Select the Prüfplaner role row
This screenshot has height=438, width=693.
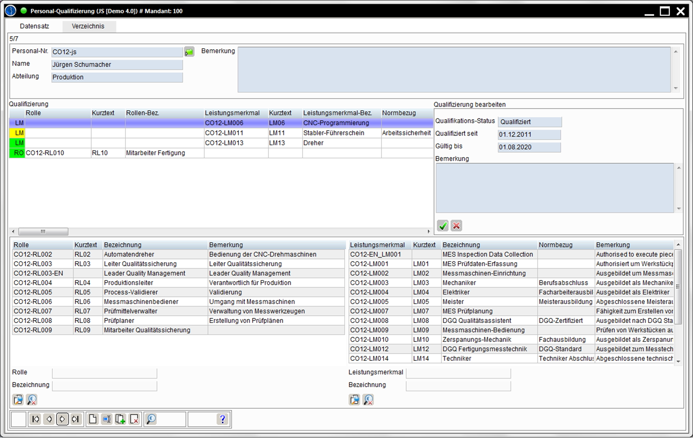[x=119, y=321]
